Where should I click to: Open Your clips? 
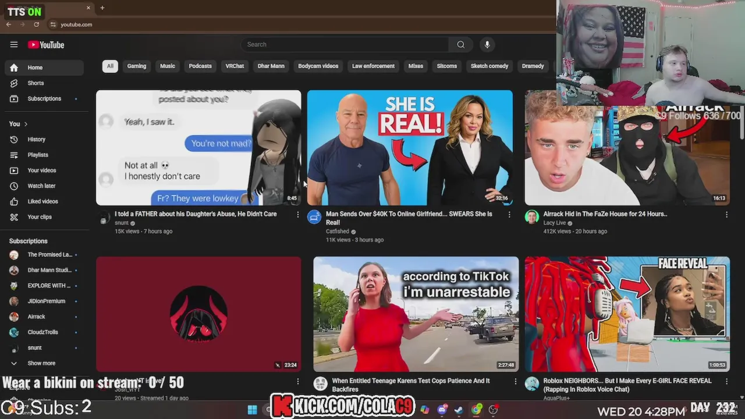(x=44, y=217)
